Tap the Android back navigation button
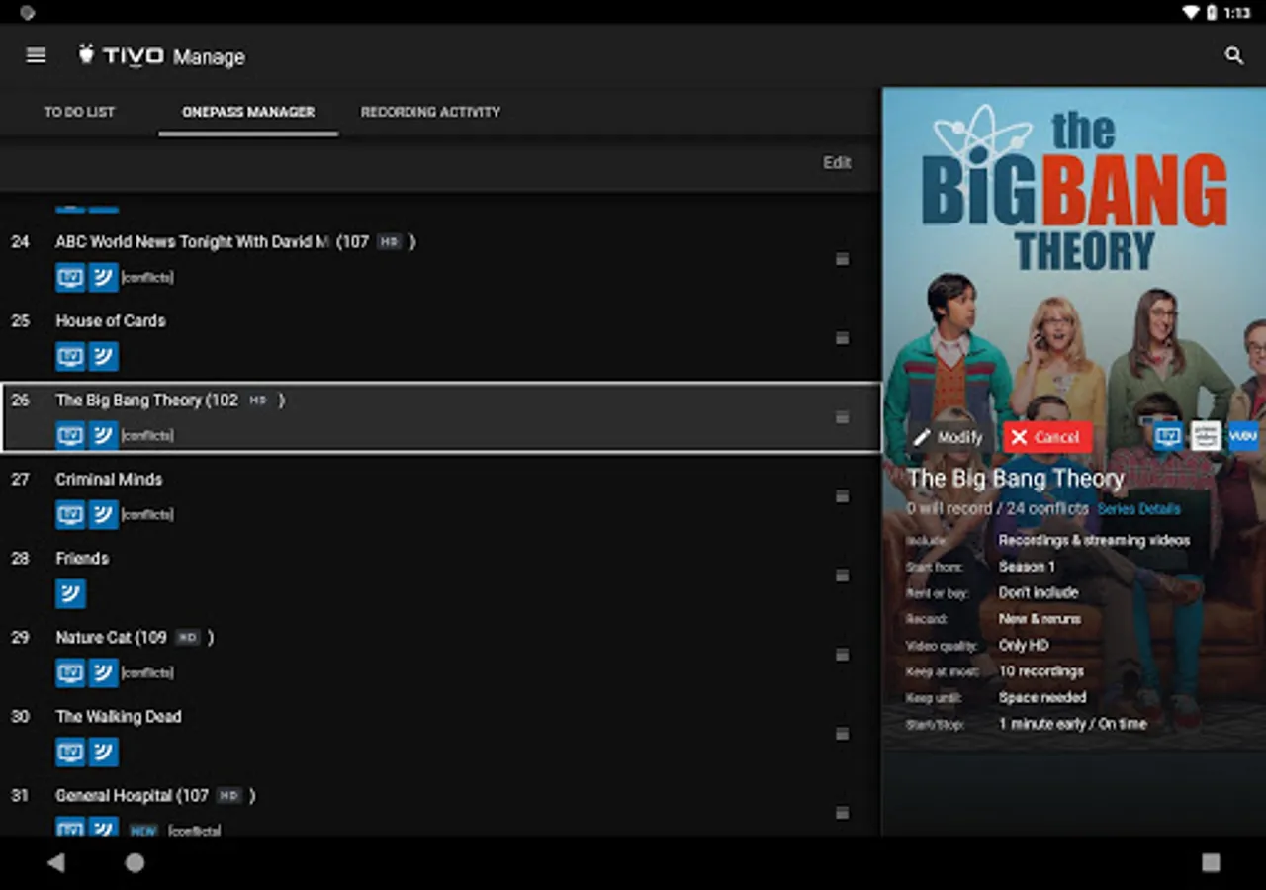The height and width of the screenshot is (890, 1266). coord(56,862)
